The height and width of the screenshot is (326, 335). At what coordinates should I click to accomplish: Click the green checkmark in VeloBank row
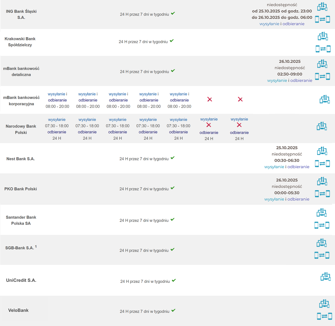(173, 311)
